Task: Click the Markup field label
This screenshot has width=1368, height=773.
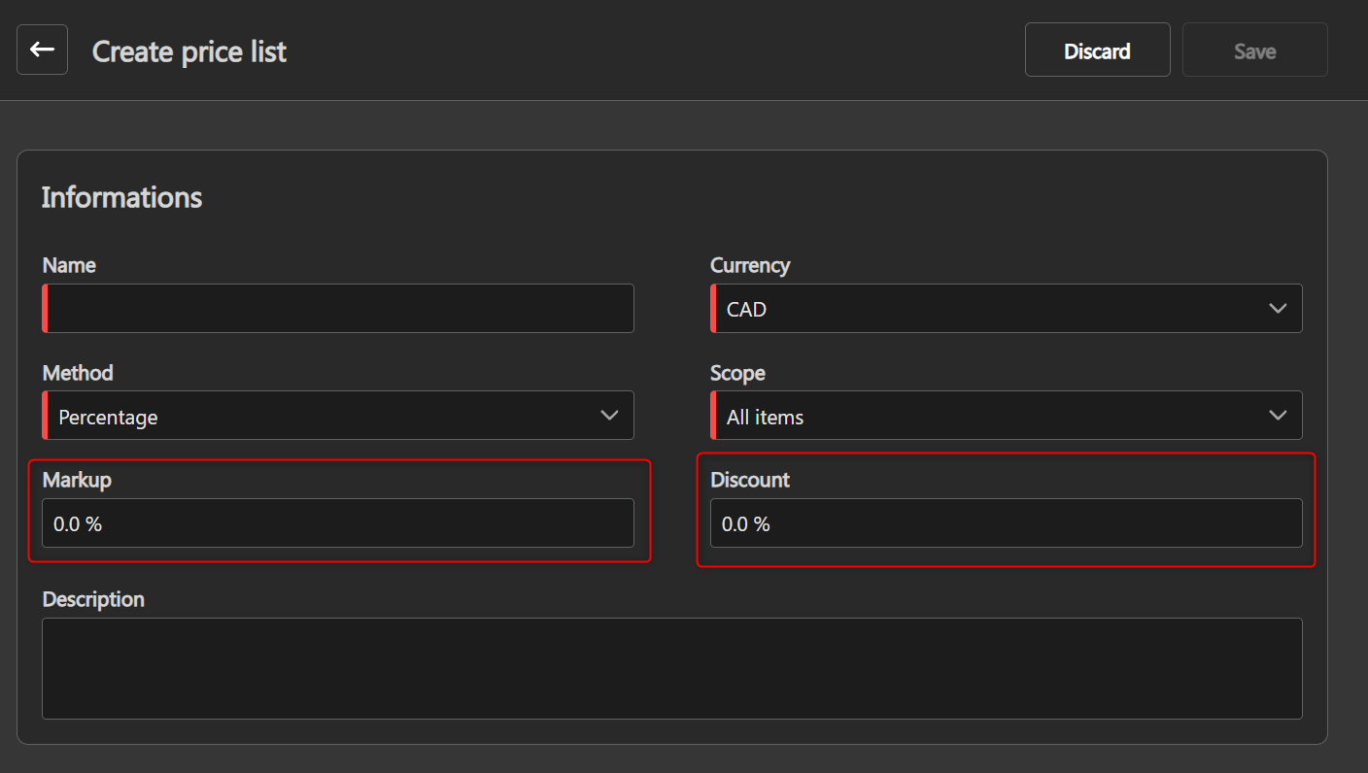Action: click(x=77, y=480)
